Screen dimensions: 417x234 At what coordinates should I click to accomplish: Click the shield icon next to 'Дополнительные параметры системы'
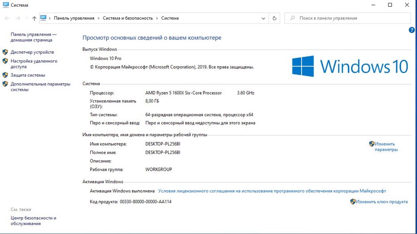click(x=5, y=84)
